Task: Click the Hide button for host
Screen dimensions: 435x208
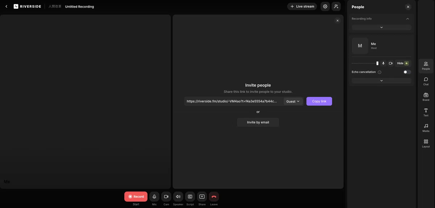Action: [x=403, y=63]
